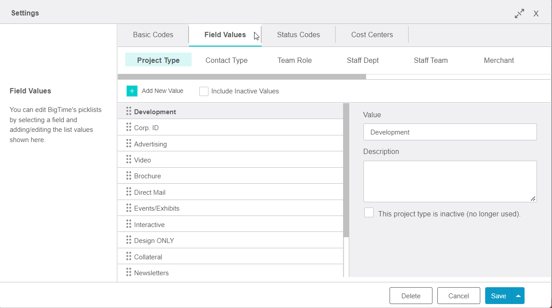Open the Merchant field values

(x=499, y=60)
